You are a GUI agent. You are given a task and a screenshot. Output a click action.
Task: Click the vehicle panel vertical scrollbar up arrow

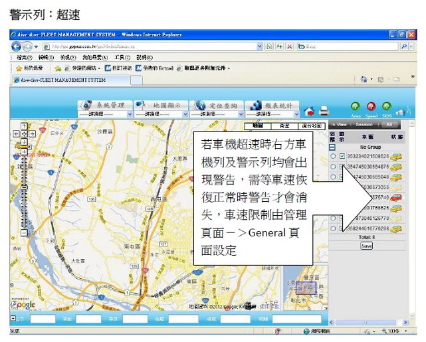412,124
